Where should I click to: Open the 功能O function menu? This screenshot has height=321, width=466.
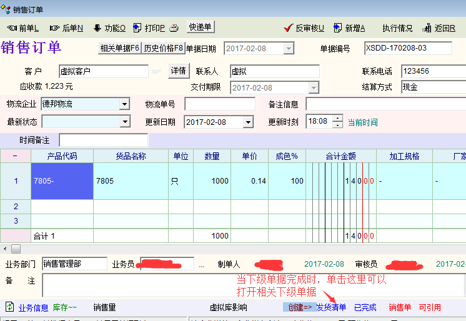(x=97, y=28)
